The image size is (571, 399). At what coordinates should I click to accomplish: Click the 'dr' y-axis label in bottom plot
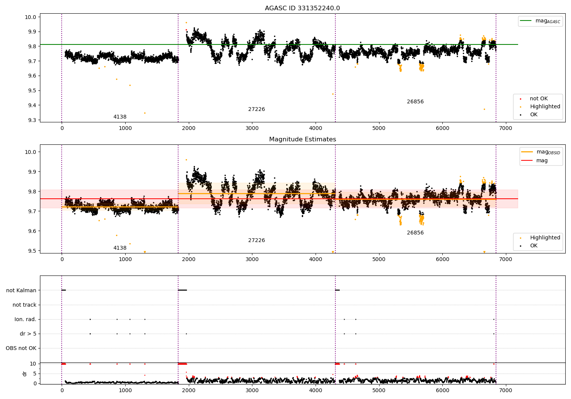[x=25, y=374]
